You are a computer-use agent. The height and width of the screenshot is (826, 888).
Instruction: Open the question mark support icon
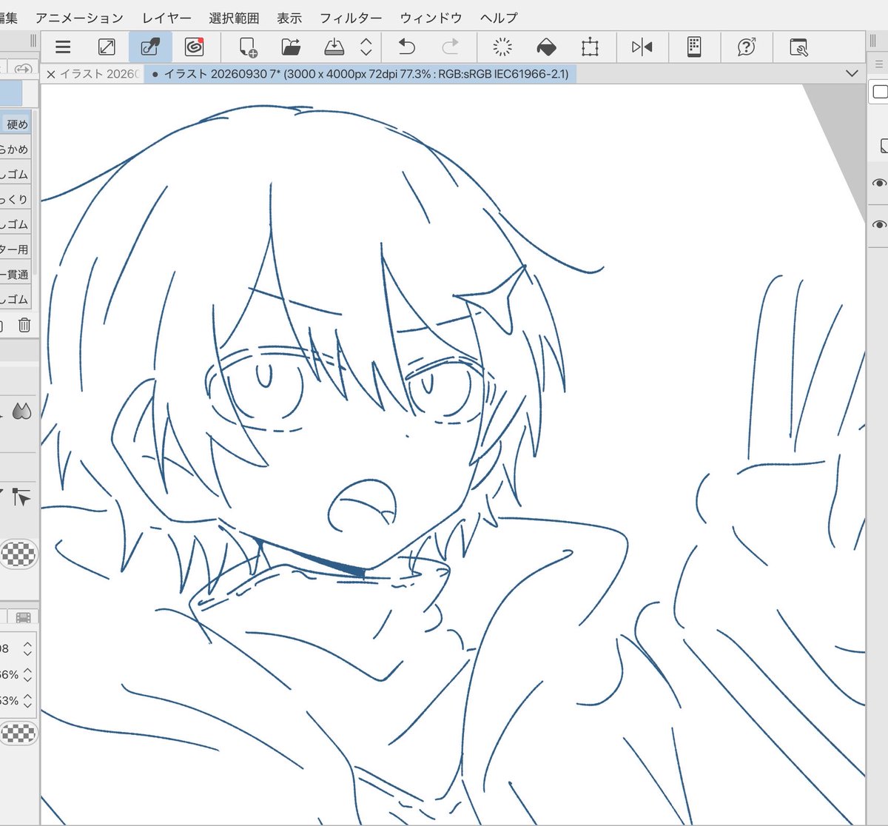747,47
